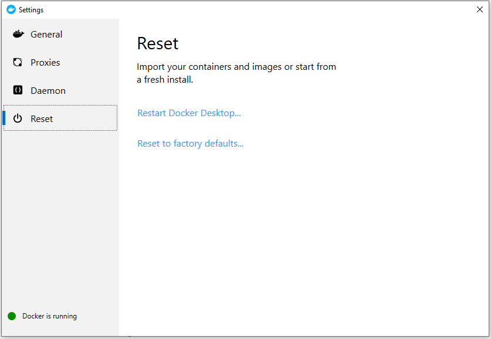Click the blue selection bar on Reset tab

pos(4,118)
